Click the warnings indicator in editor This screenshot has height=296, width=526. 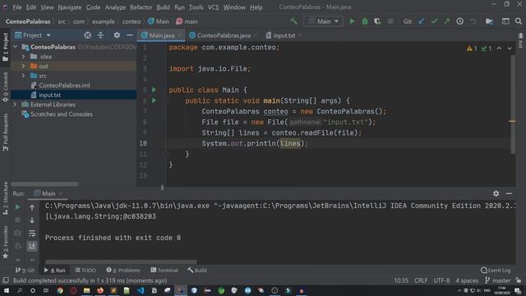tap(472, 49)
